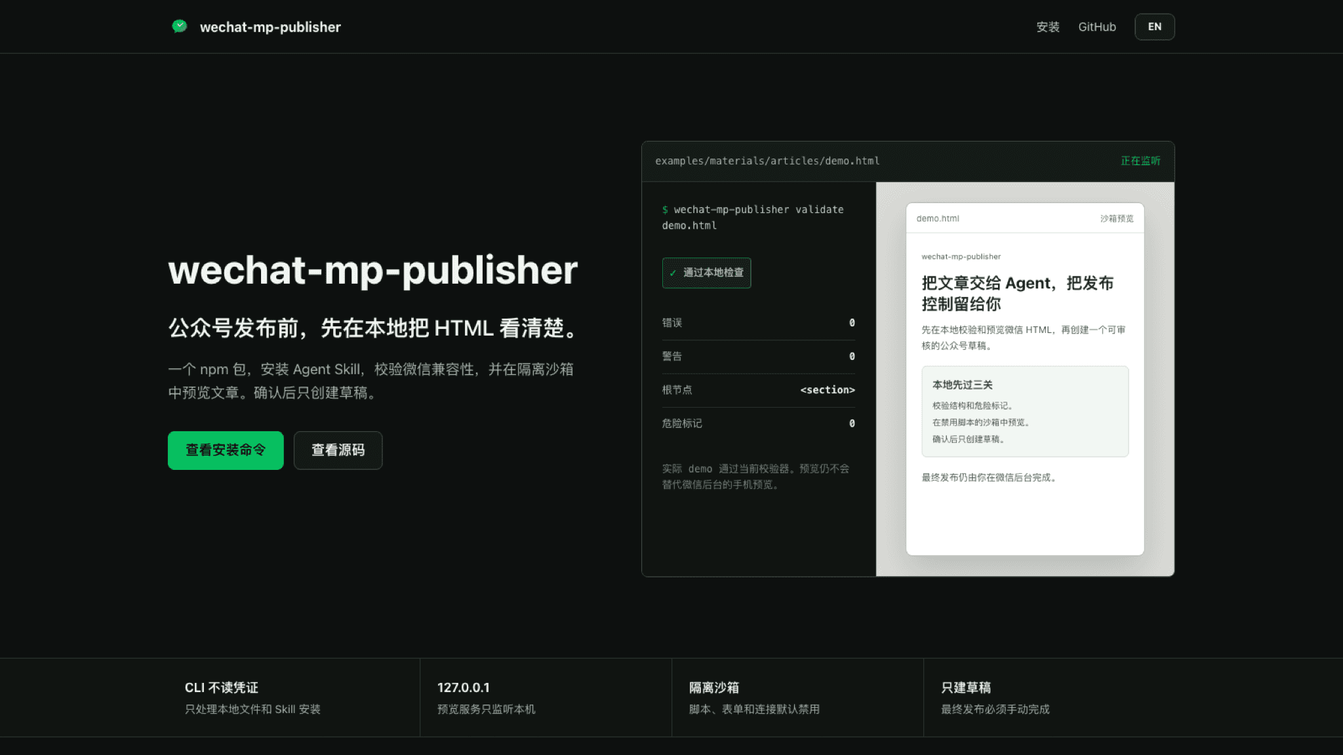Click the demo.html preview tab title

pyautogui.click(x=938, y=218)
